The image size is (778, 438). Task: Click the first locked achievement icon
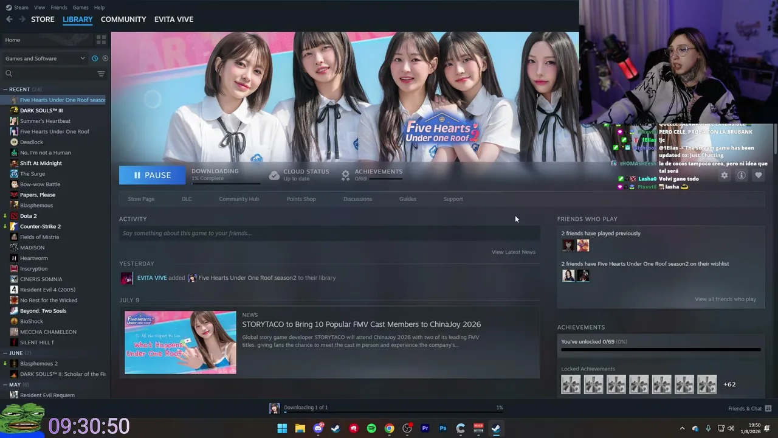tap(571, 384)
